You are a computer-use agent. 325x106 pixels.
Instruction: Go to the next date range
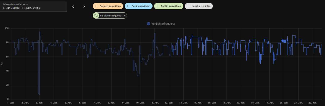[x=84, y=7]
